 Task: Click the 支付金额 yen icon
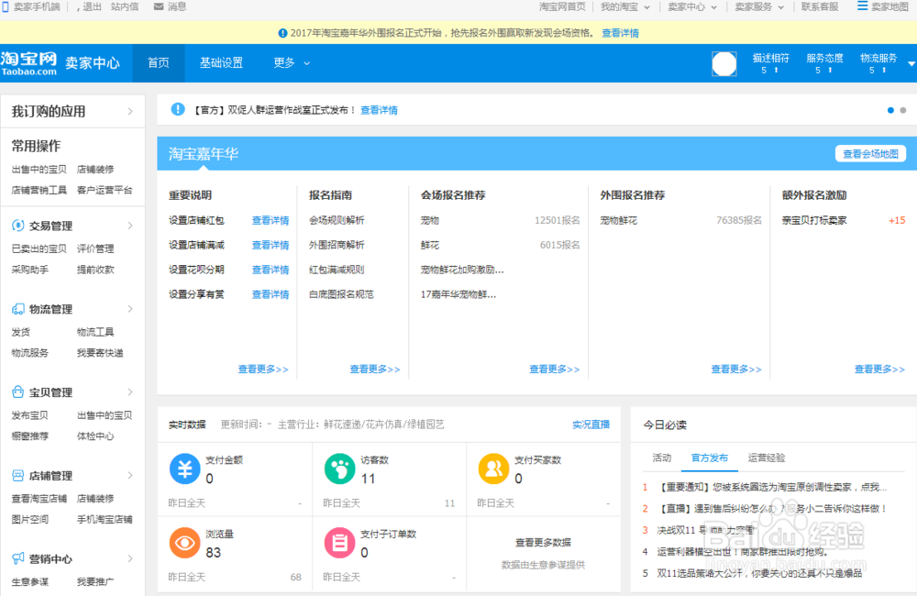point(185,469)
